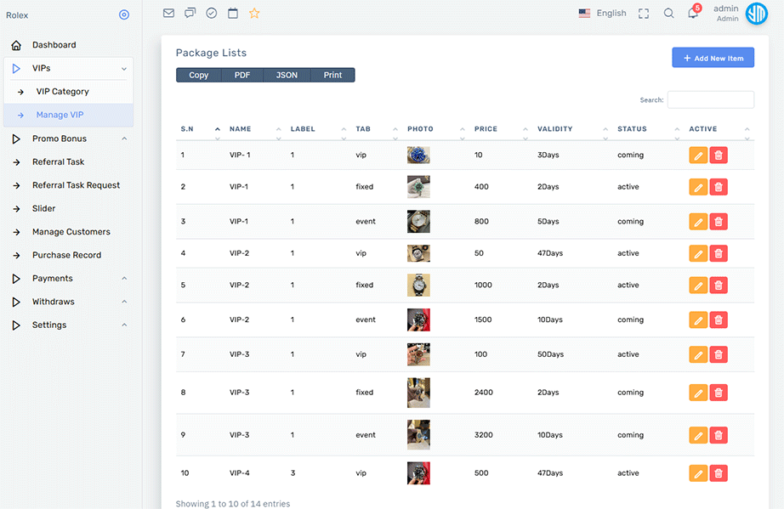This screenshot has width=784, height=509.
Task: Click the edit pencil for row 1
Action: pos(698,156)
